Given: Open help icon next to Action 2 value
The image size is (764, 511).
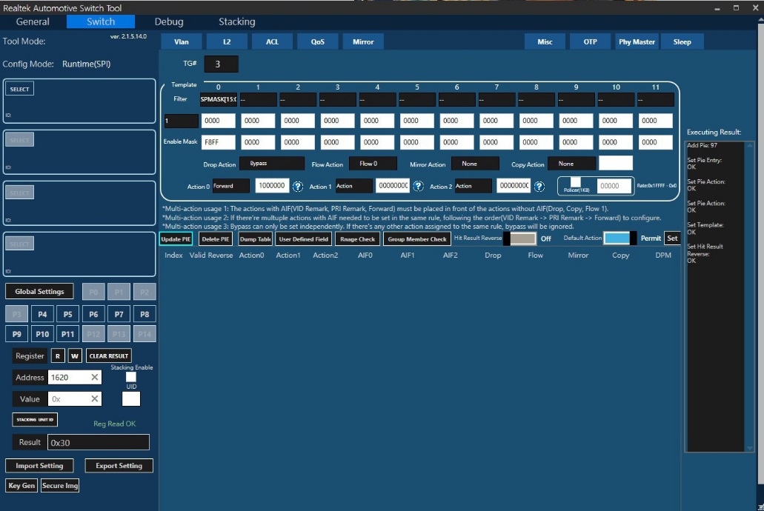Looking at the screenshot, I should coord(539,186).
